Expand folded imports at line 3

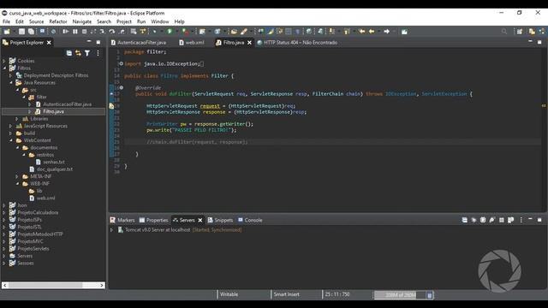122,63
